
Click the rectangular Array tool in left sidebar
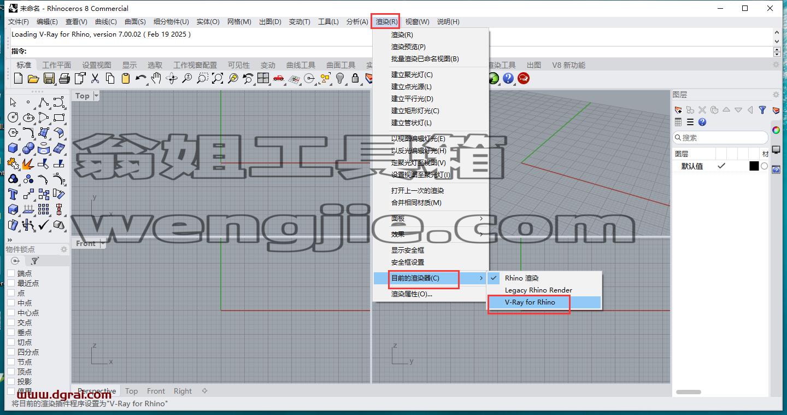pos(44,209)
